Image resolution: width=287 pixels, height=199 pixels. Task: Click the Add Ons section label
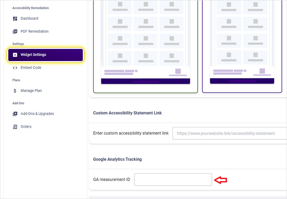pos(18,103)
